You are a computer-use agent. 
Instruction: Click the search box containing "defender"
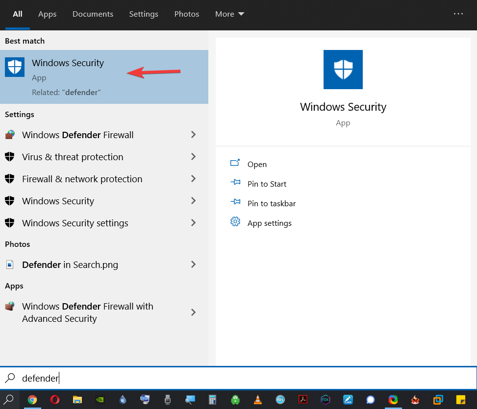tap(238, 378)
